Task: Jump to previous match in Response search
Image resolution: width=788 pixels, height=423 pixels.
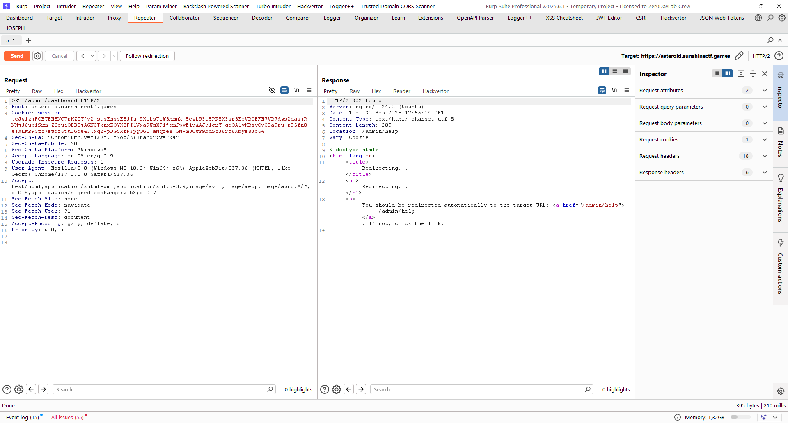Action: tap(349, 389)
